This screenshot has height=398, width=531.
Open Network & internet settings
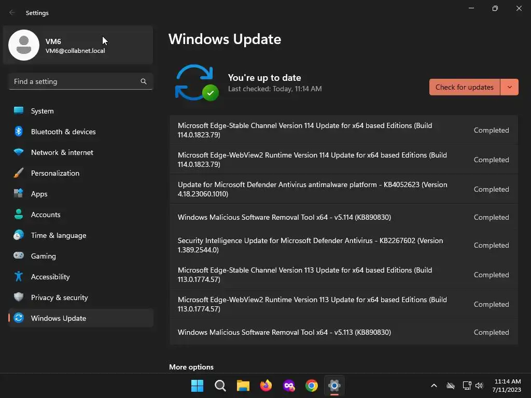pos(81,152)
